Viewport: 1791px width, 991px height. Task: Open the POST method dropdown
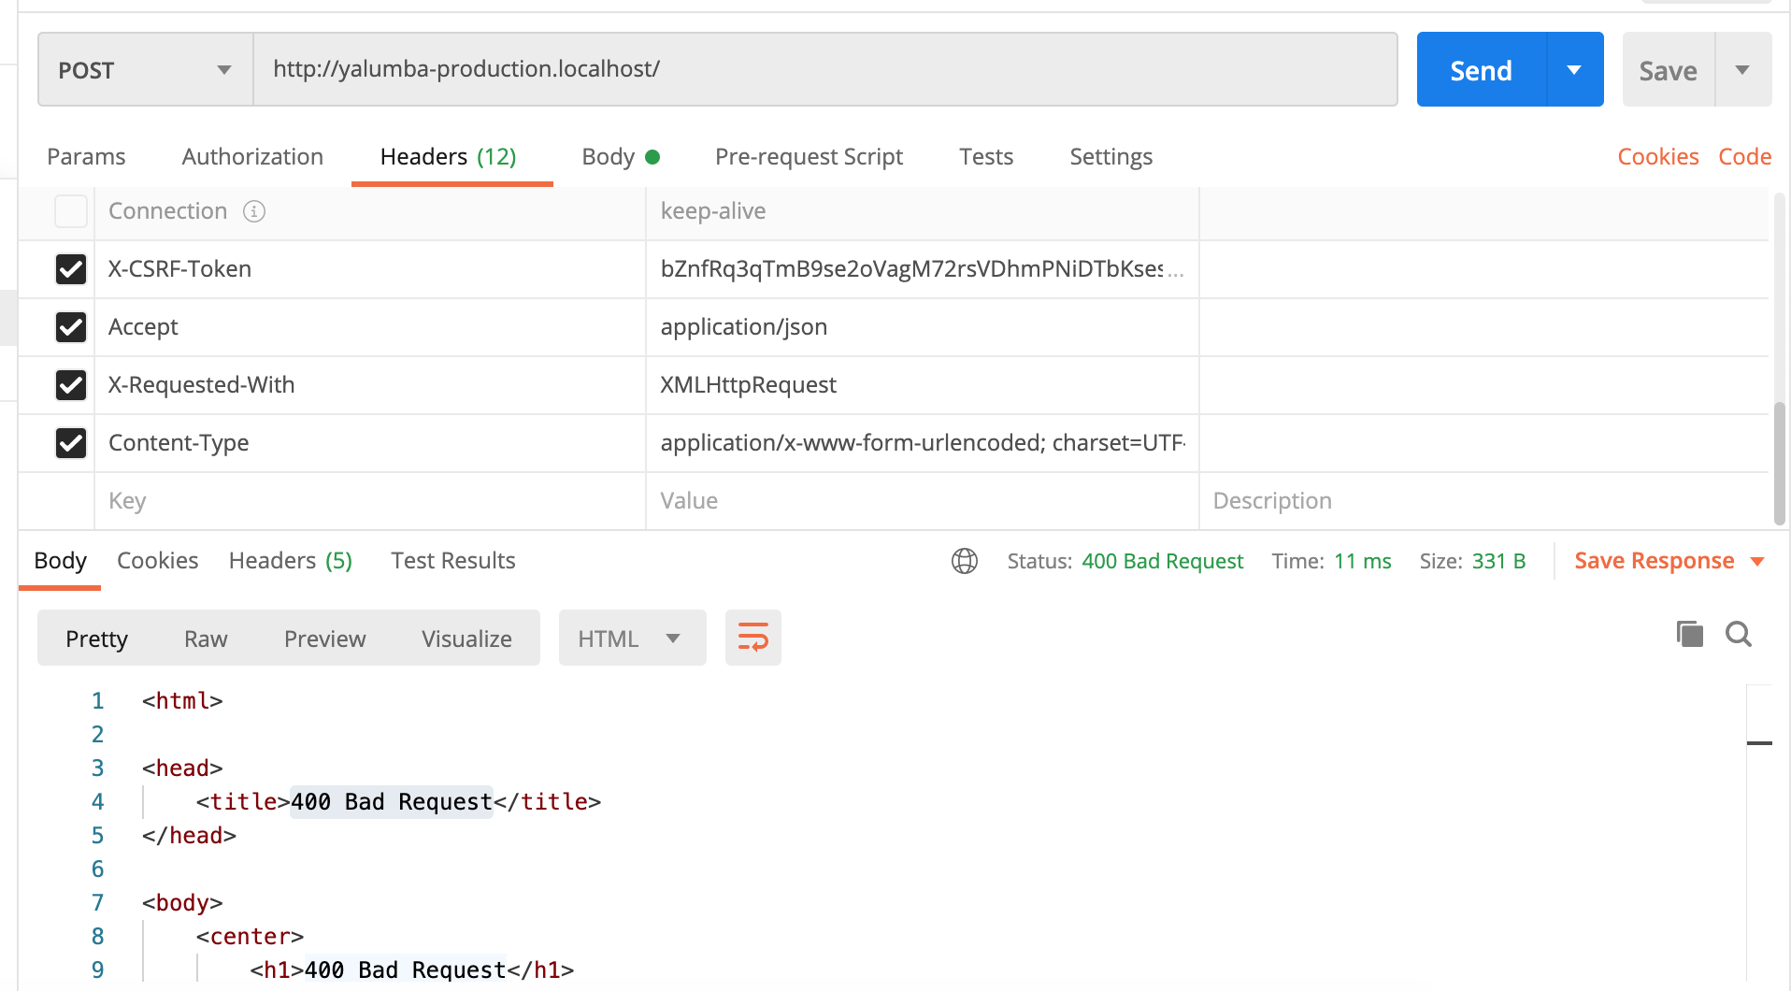click(x=145, y=70)
